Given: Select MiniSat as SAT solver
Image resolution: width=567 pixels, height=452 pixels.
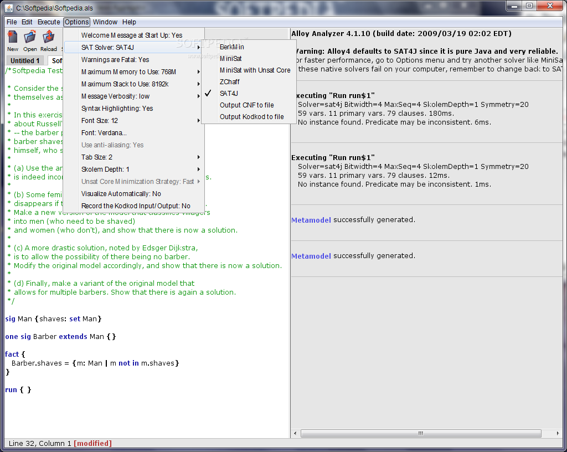Looking at the screenshot, I should [249, 59].
